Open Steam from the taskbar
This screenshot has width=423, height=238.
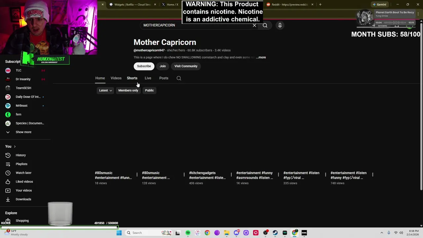coord(275,233)
